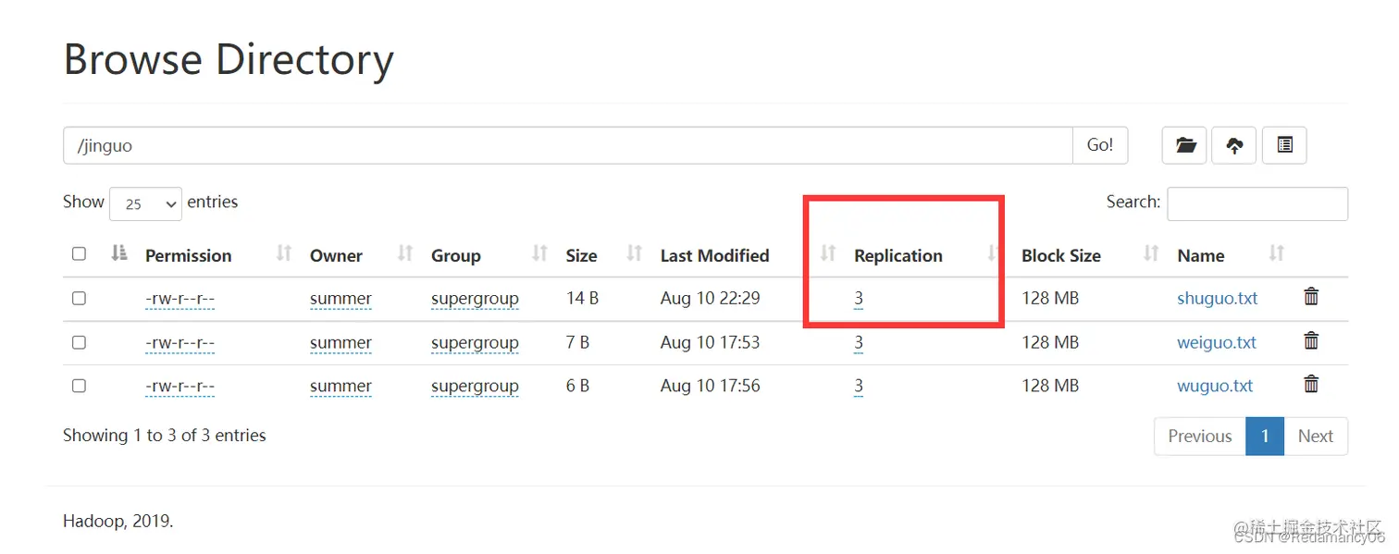Click replication value 3 for weiguo.txt
Screen dimensions: 1399x554
pos(859,342)
